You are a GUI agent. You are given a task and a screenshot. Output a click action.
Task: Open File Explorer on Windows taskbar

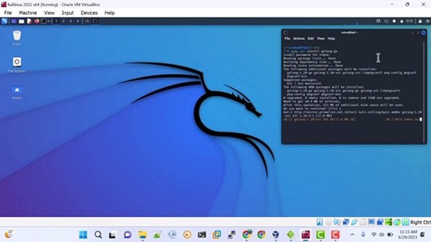143,235
